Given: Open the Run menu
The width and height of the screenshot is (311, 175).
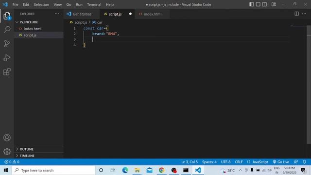Looking at the screenshot, I should [79, 4].
